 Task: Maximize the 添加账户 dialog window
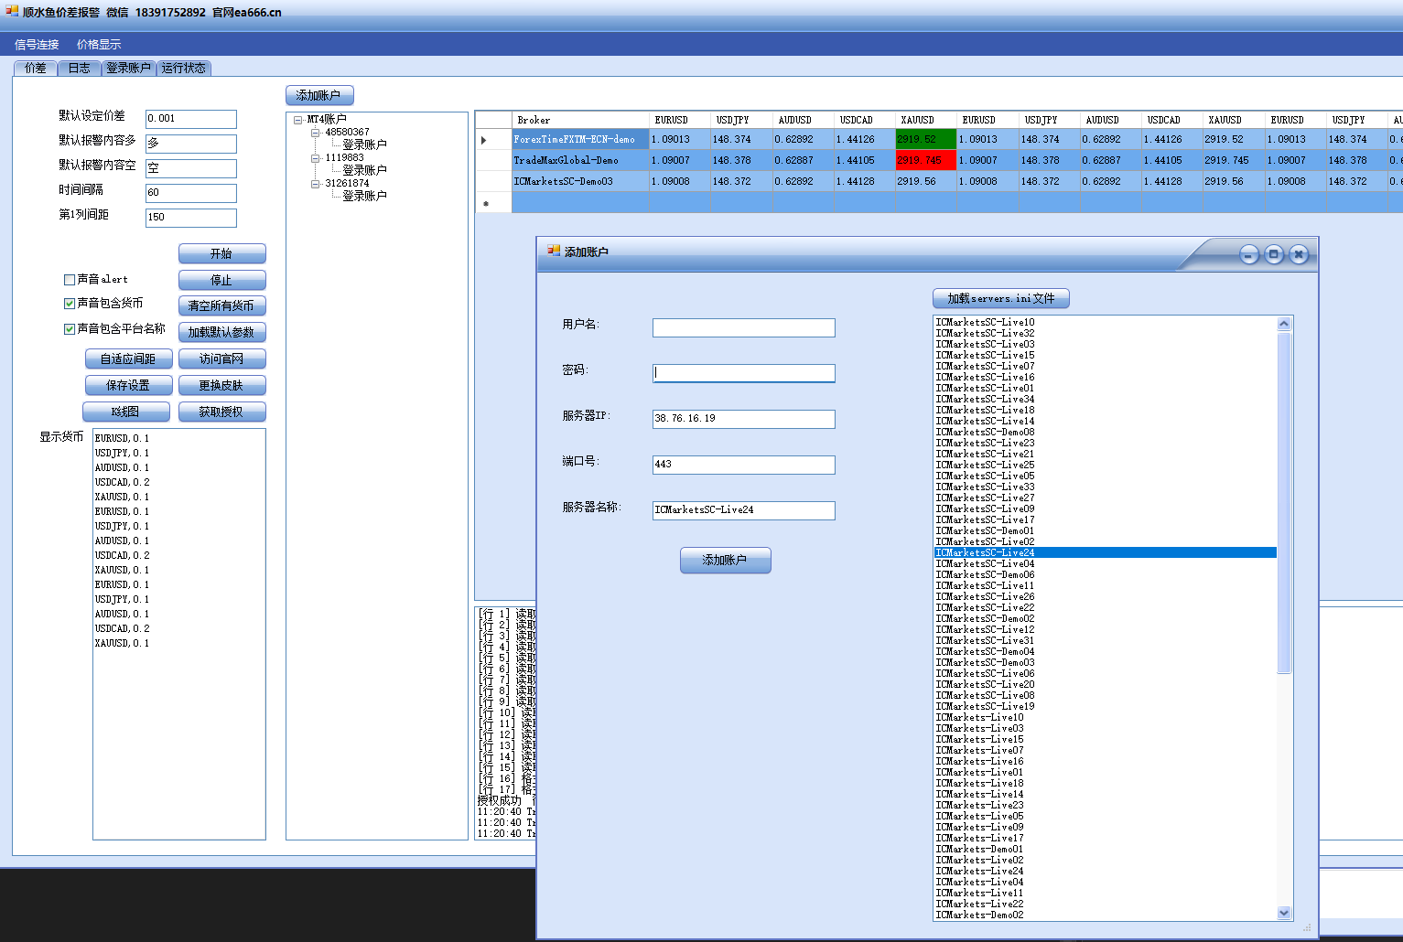click(x=1274, y=255)
